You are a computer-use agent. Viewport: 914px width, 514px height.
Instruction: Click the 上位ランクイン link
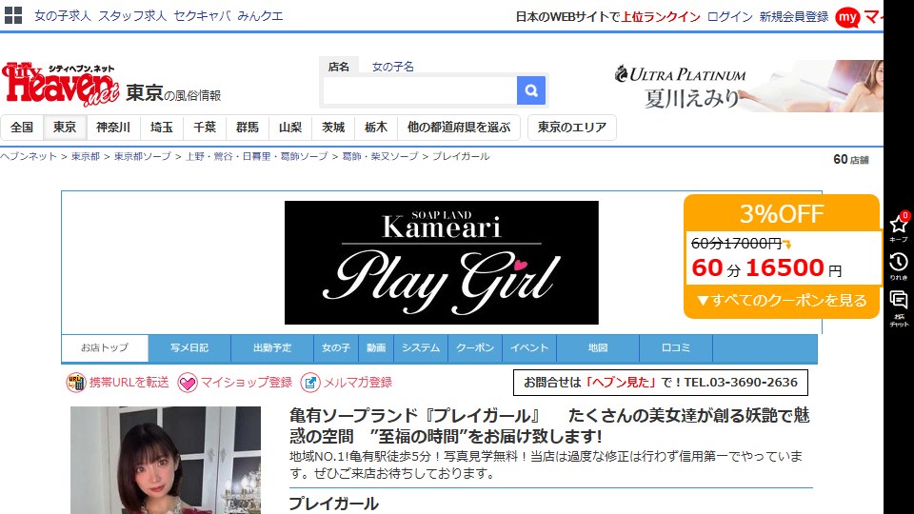(x=661, y=17)
